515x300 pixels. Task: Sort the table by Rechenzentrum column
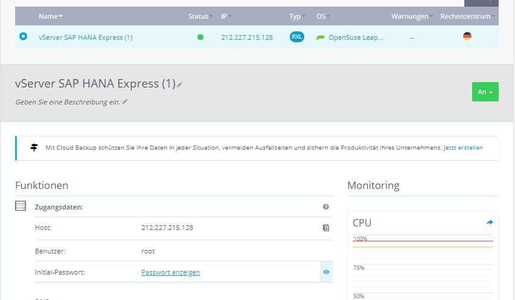pyautogui.click(x=467, y=16)
